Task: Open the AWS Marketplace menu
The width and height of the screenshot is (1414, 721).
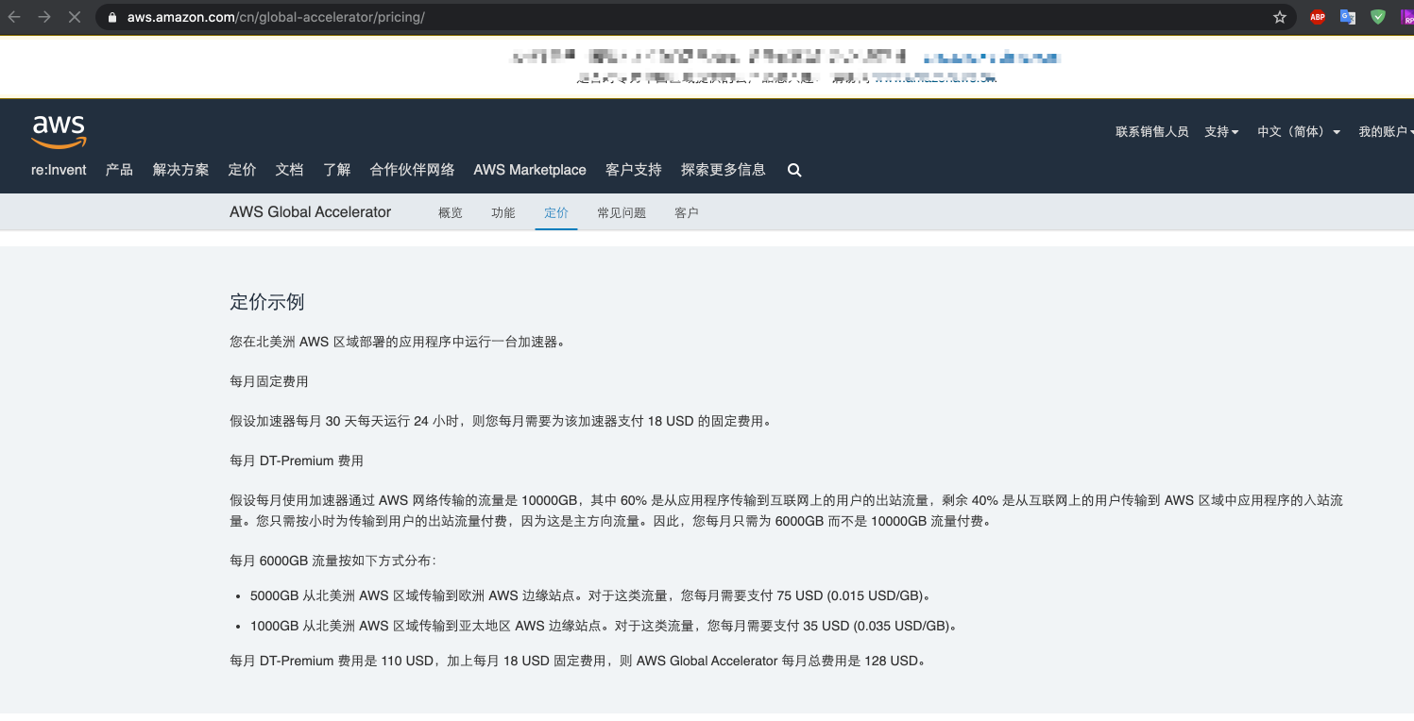Action: tap(530, 170)
